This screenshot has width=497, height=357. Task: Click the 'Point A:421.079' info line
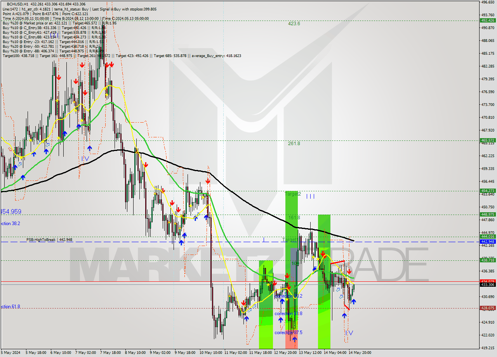(45, 14)
